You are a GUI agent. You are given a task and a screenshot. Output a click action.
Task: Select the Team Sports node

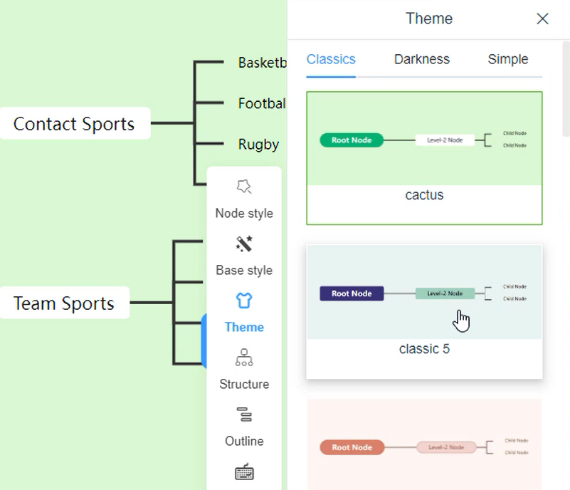point(64,303)
